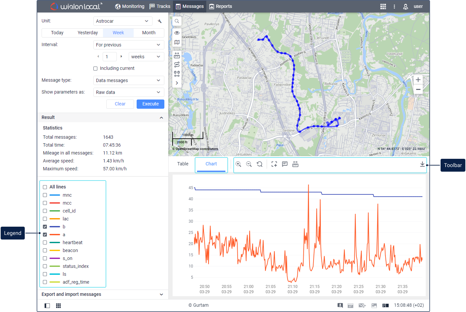
Task: Open the apps grid icon in the top bar
Action: click(383, 6)
